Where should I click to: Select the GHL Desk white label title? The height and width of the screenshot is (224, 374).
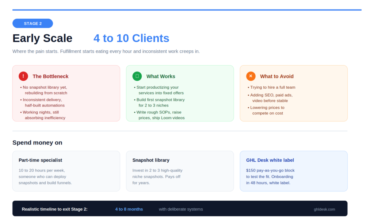[x=270, y=160]
